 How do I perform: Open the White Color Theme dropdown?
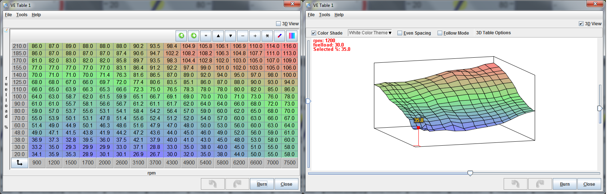pos(370,33)
